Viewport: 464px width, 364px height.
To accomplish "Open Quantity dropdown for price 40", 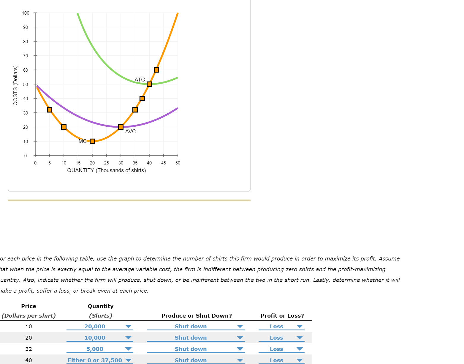I will (x=100, y=360).
